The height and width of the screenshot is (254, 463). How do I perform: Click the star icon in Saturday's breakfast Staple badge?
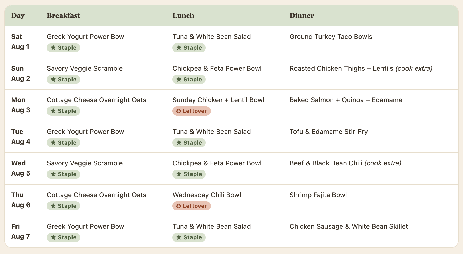53,48
